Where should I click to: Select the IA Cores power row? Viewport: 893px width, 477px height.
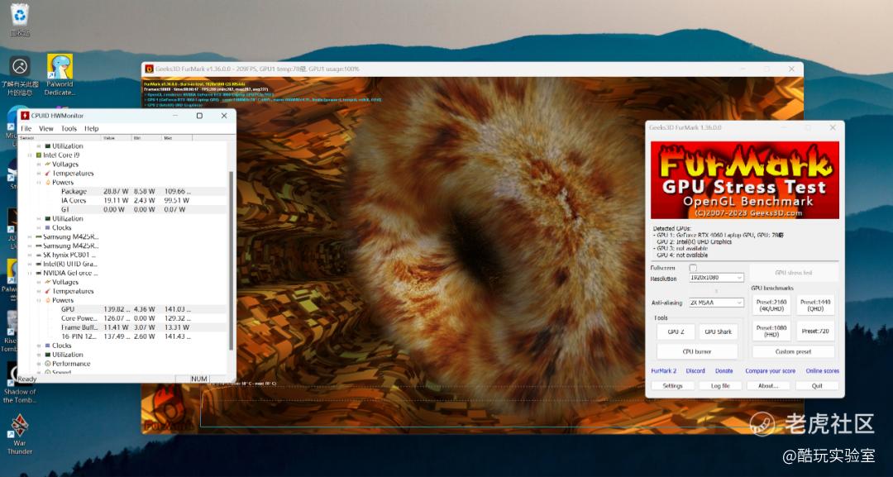tap(124, 200)
